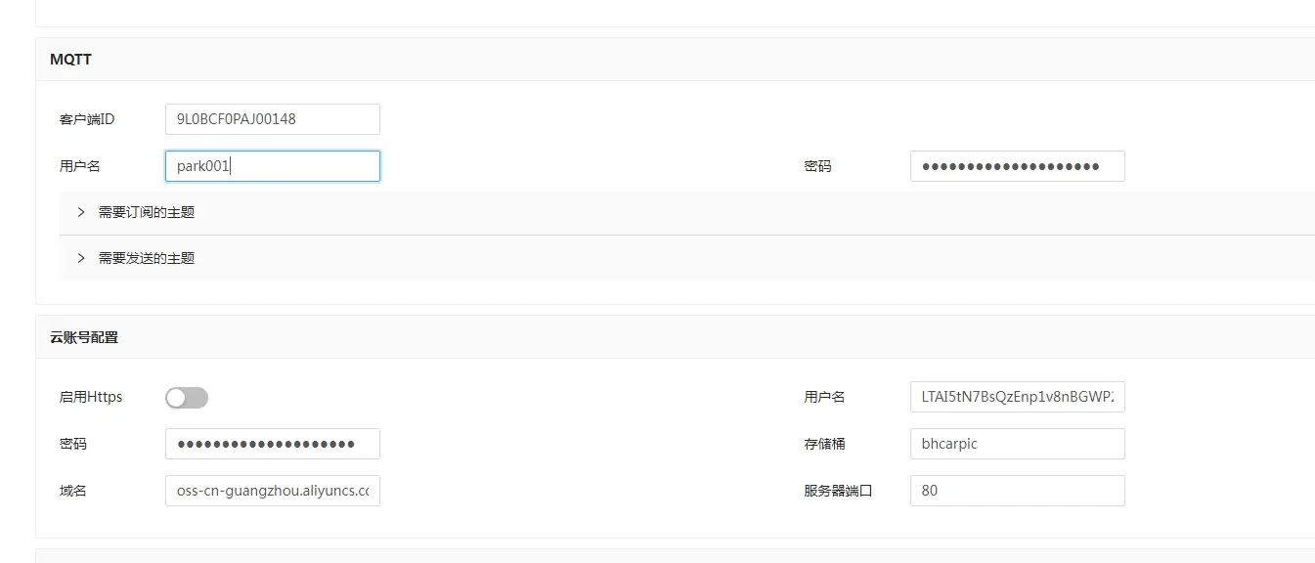The image size is (1315, 563).
Task: Click the chevron arrow beside 需要订阅的主题
Action: (81, 212)
